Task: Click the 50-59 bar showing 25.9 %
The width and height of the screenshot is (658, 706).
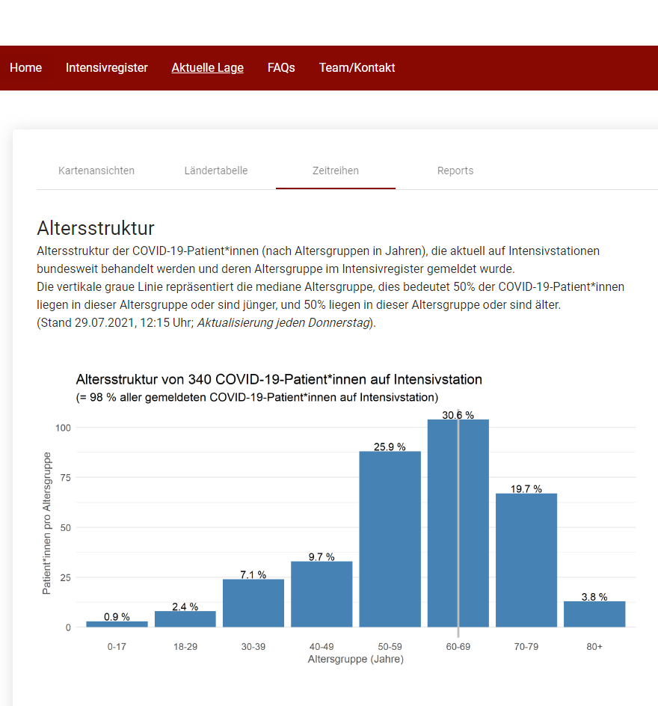Action: coord(390,540)
